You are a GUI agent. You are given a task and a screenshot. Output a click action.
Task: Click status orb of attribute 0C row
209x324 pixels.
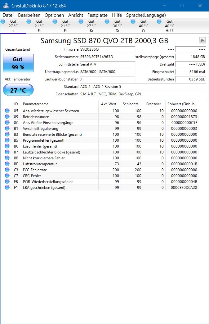7,122
